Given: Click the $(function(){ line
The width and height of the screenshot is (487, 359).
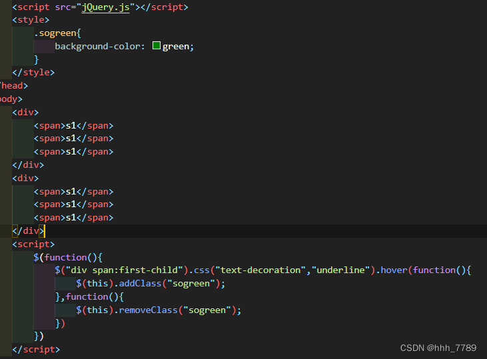Looking at the screenshot, I should (x=68, y=258).
